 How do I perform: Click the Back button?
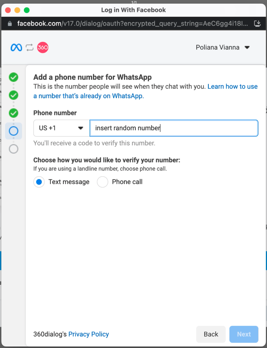tap(211, 334)
